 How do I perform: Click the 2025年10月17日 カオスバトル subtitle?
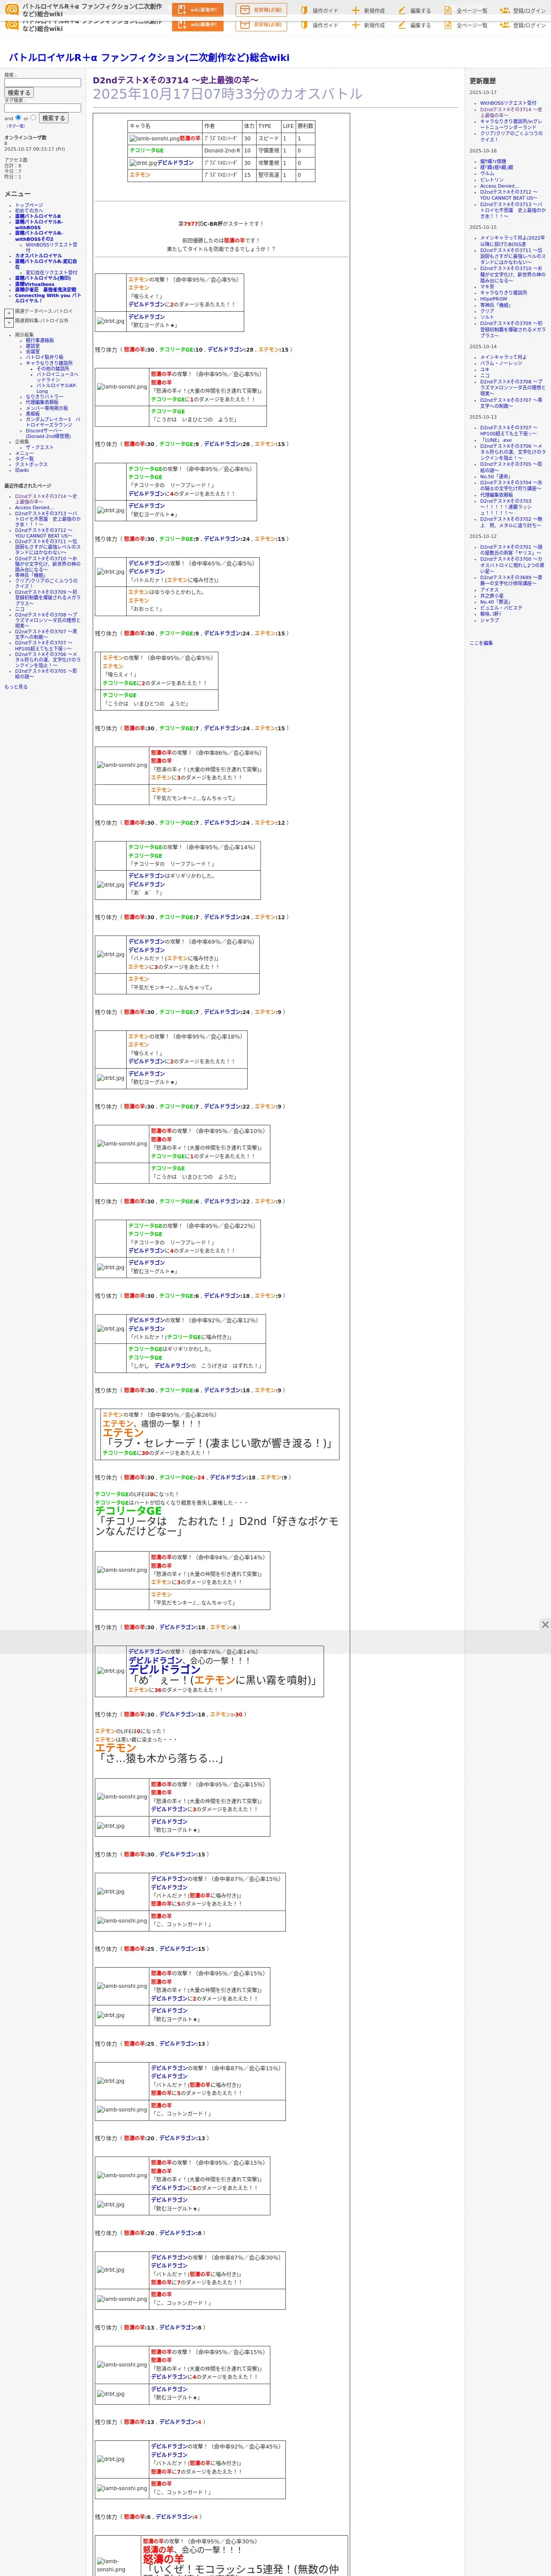coord(227,94)
